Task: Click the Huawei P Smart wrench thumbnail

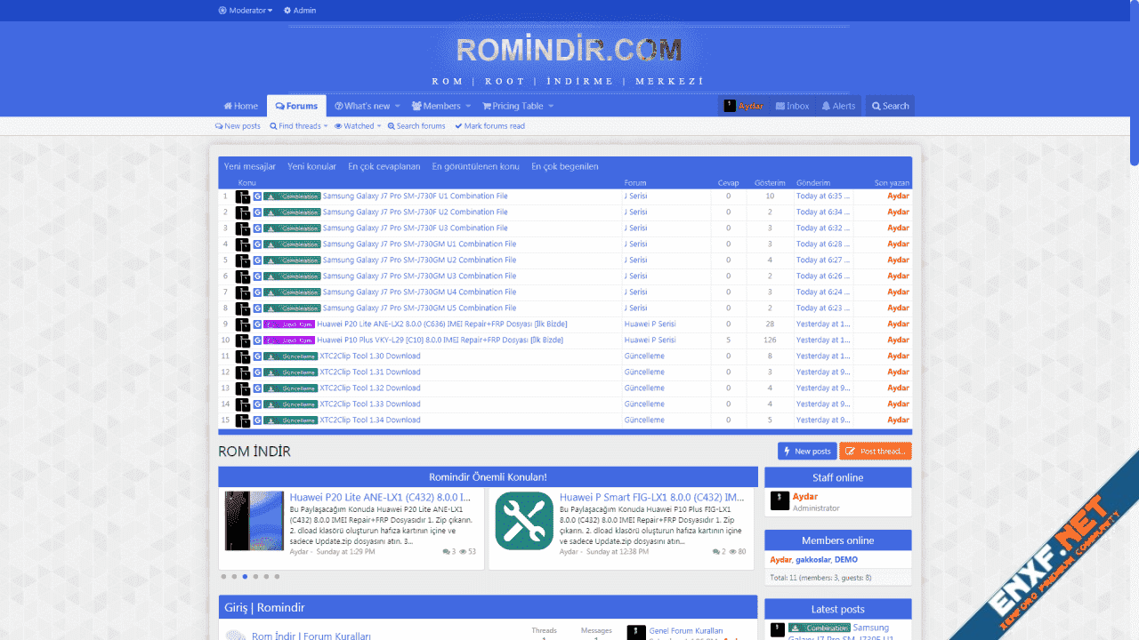Action: (x=524, y=521)
